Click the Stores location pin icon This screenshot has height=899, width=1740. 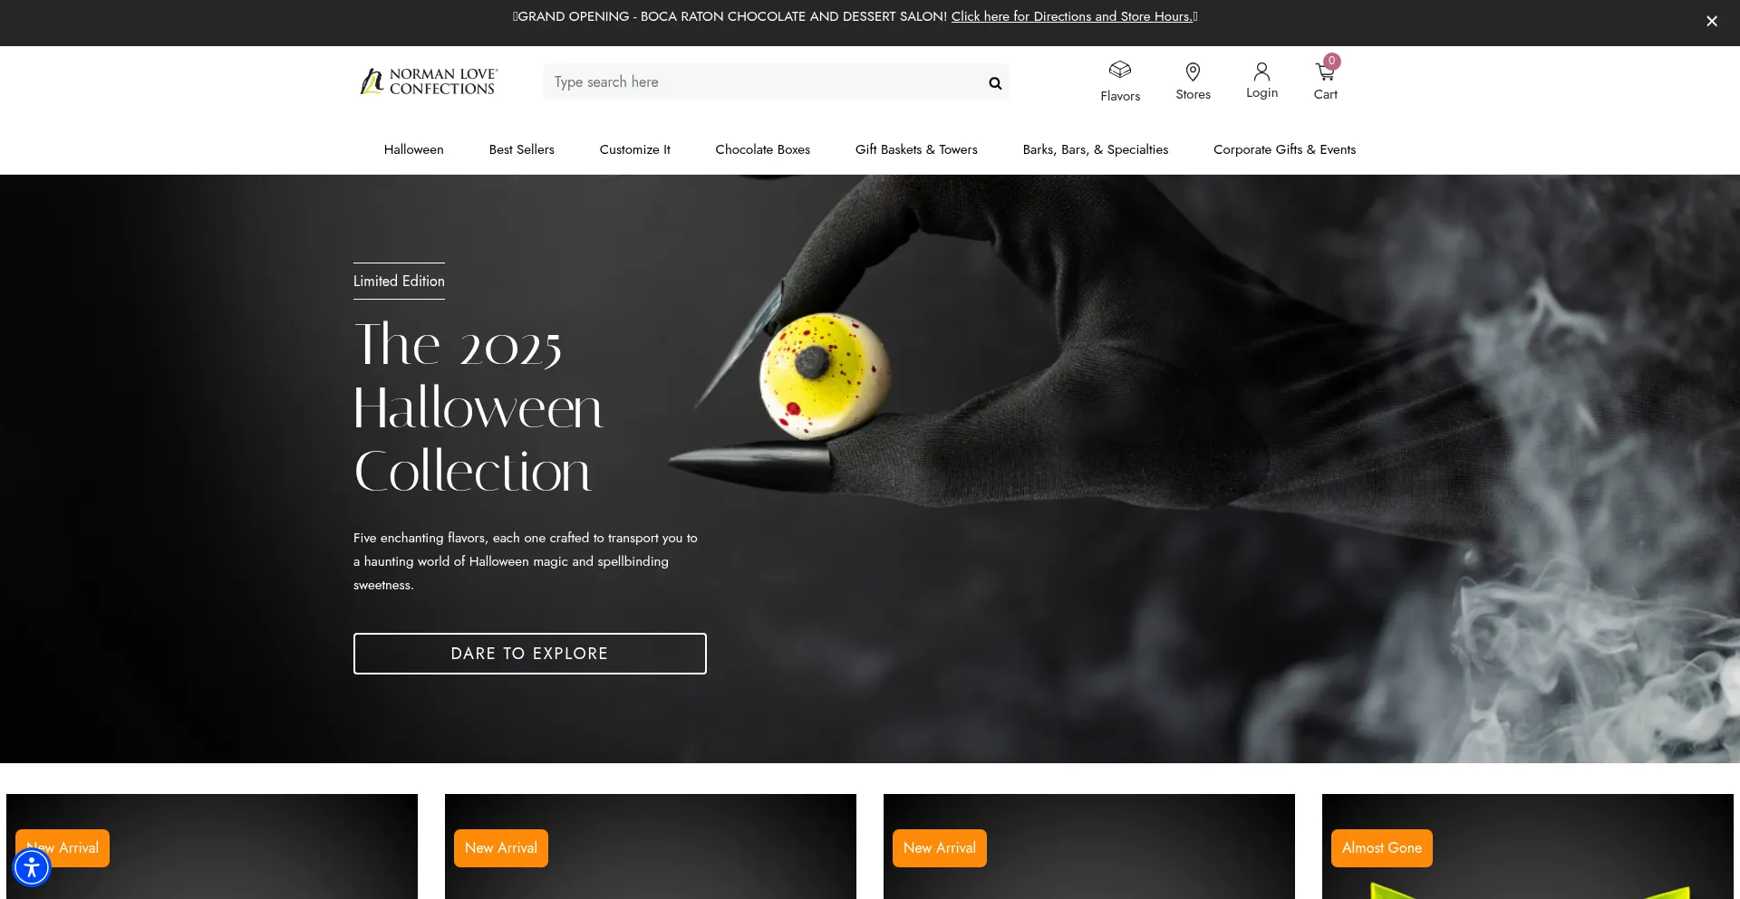click(1193, 72)
